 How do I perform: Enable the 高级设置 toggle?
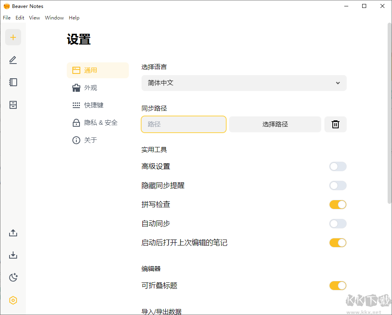pyautogui.click(x=338, y=166)
